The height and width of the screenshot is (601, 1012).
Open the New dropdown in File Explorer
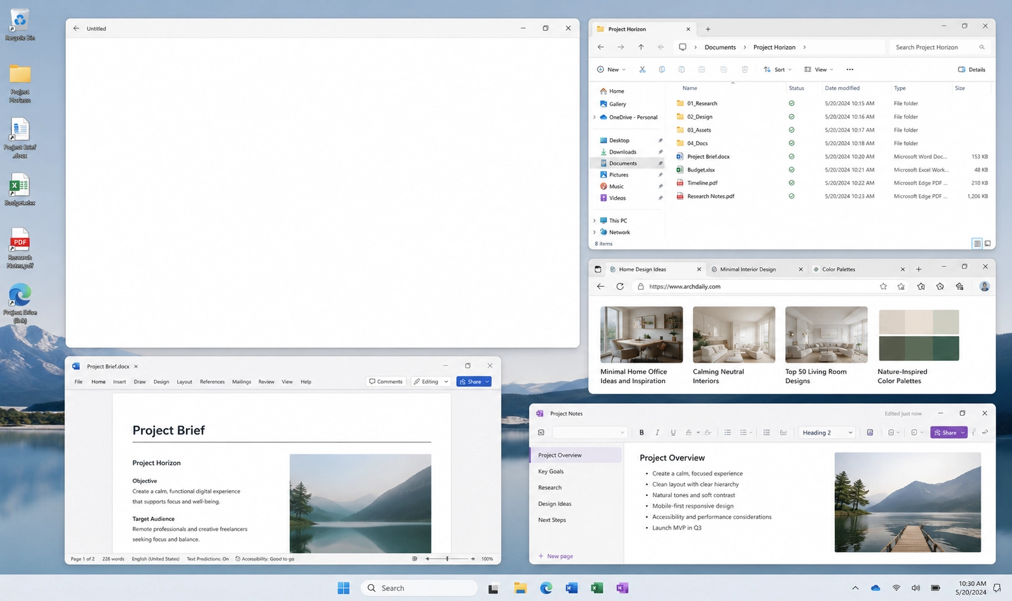pyautogui.click(x=611, y=70)
